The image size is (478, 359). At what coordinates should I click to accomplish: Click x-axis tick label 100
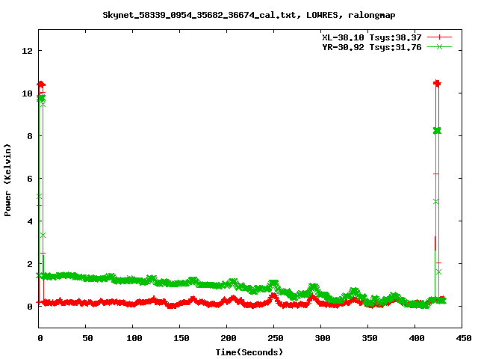[x=134, y=338]
